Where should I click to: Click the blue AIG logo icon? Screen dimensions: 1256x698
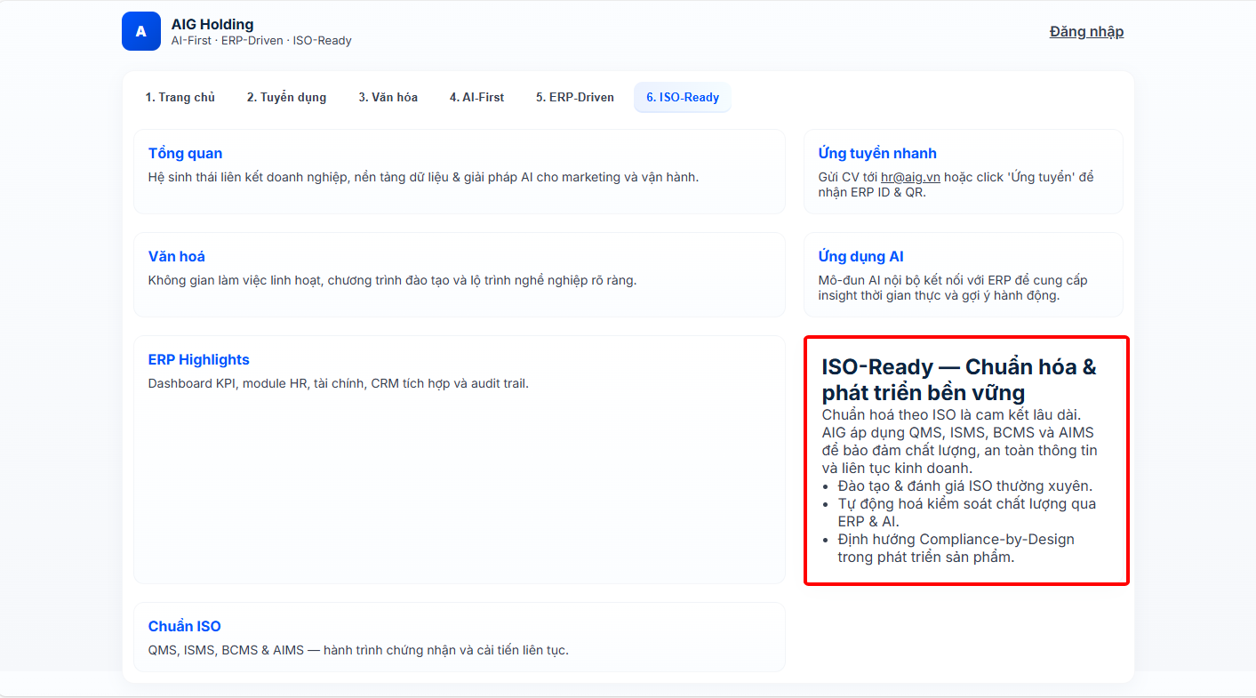click(x=140, y=31)
